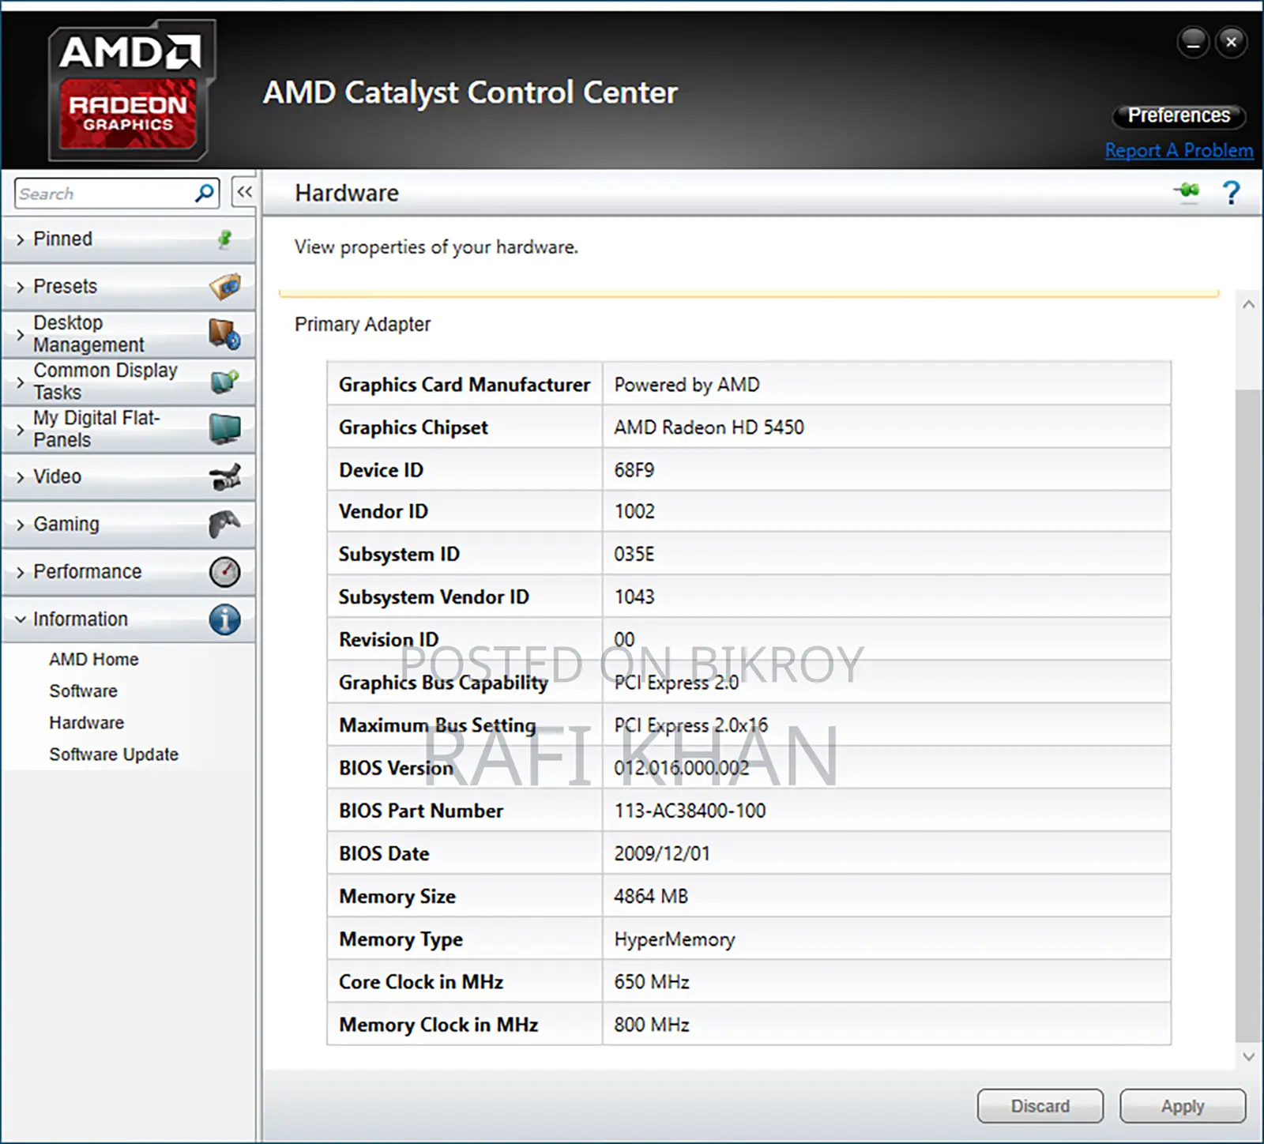Select the PCI Express 2.0x16 value
1264x1144 pixels.
(x=690, y=725)
